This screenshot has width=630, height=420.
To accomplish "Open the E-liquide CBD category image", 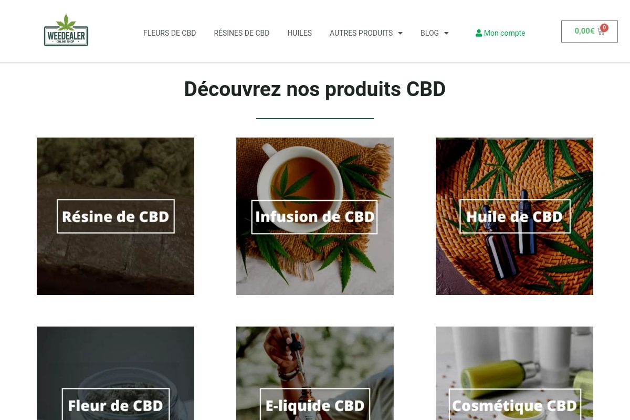I will (315, 373).
